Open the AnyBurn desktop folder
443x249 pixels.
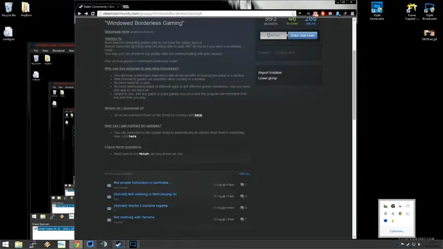[x=26, y=9]
